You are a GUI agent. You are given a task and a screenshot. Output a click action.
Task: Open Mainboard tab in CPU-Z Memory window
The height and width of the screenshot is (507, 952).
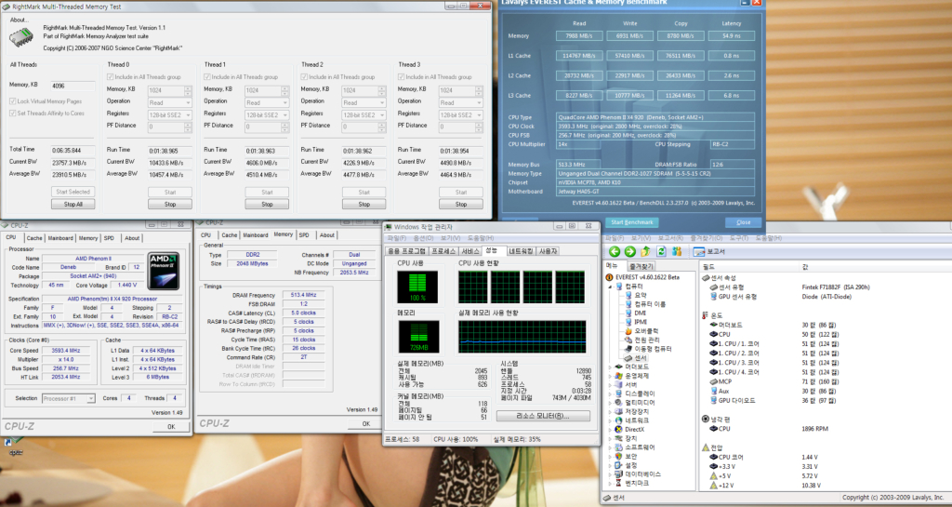point(255,235)
